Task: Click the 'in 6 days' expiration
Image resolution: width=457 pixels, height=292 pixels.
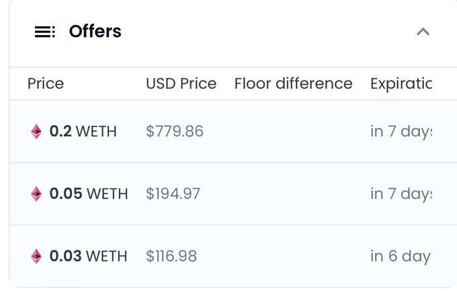Action: (400, 256)
